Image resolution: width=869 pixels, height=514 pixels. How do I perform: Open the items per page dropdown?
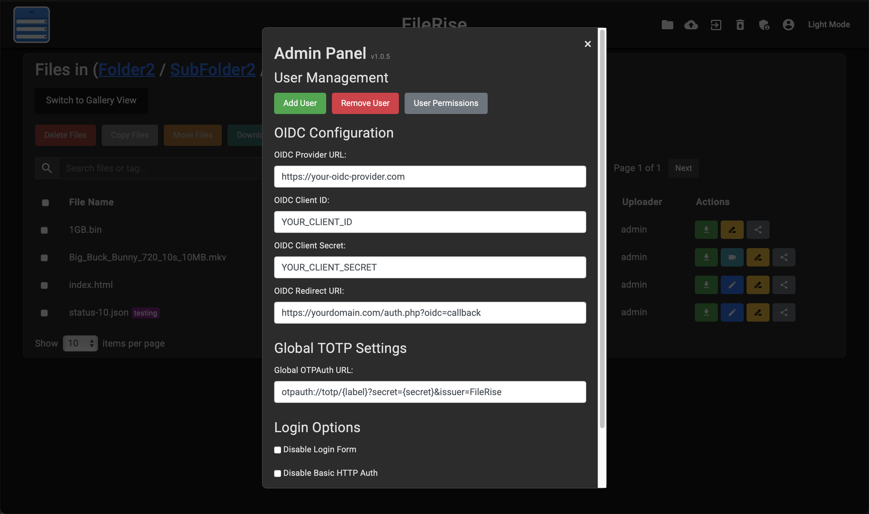pos(80,343)
